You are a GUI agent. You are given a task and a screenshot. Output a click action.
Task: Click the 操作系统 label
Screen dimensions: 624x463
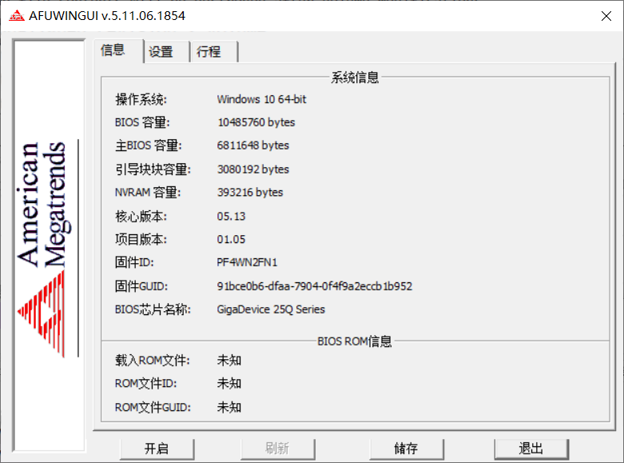coord(141,99)
